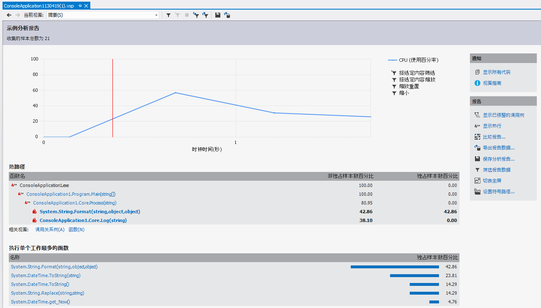Click the save icon in the toolbar

pos(217,15)
